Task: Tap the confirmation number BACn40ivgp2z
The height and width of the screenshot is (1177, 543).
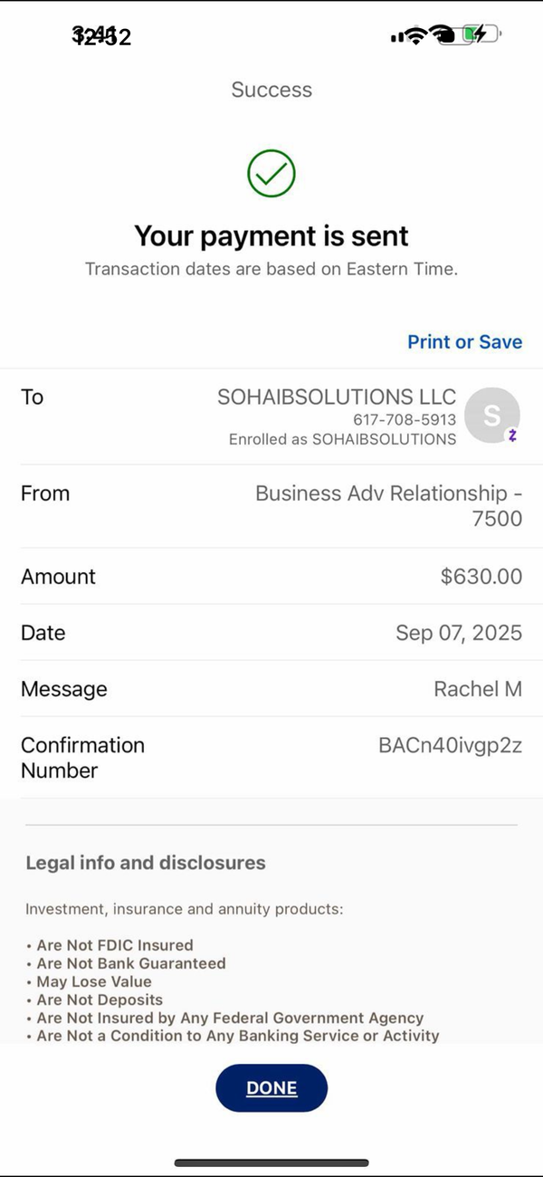Action: click(x=450, y=746)
